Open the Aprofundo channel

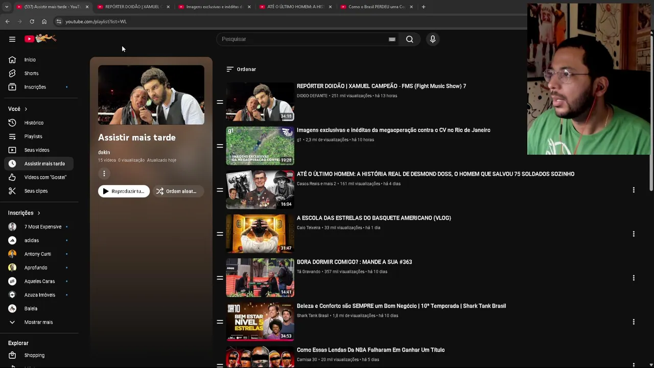click(40, 267)
